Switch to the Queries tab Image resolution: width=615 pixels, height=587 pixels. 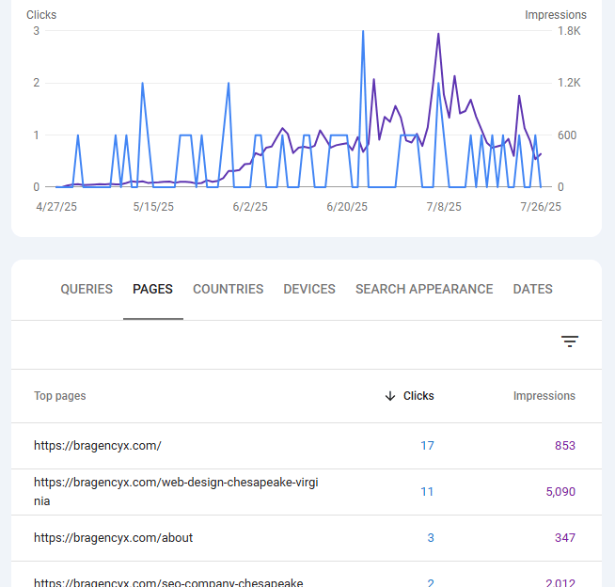(x=87, y=289)
